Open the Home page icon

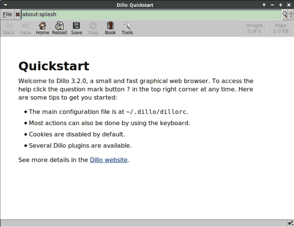pos(43,28)
